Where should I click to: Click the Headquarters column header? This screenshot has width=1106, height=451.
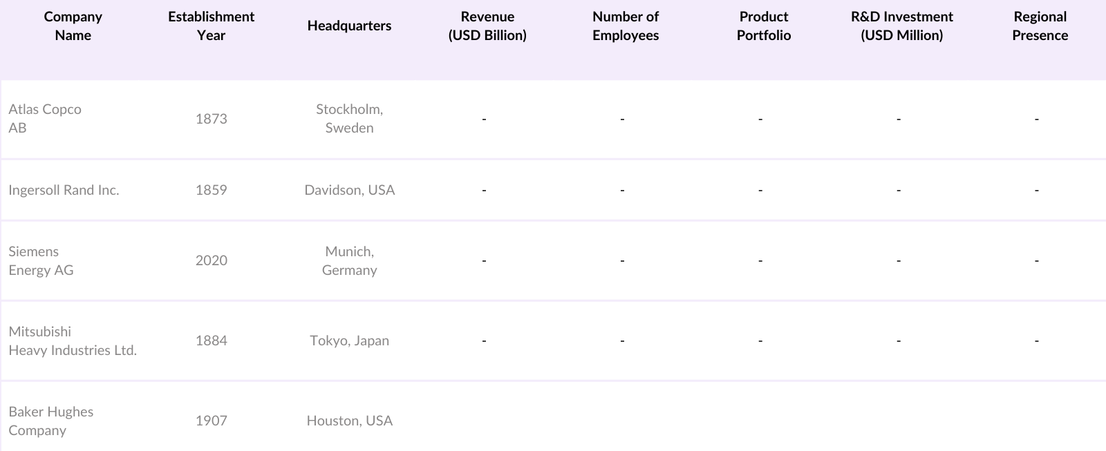pyautogui.click(x=349, y=26)
